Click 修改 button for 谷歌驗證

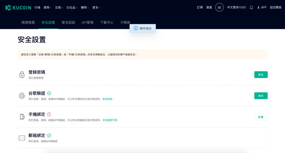[261, 96]
